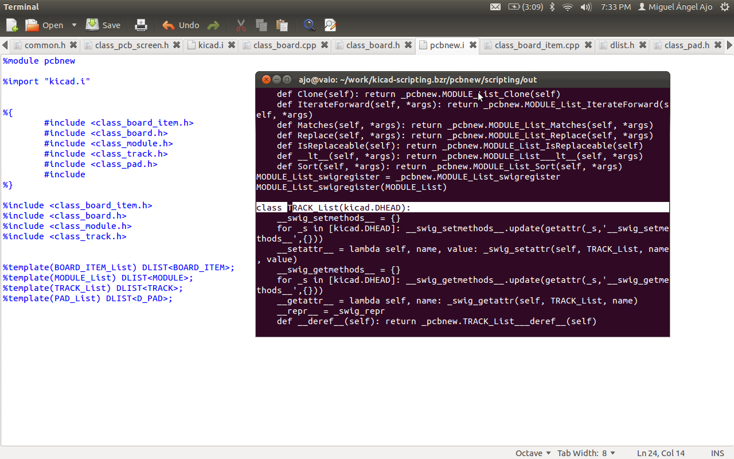The width and height of the screenshot is (734, 459).
Task: Expand the Open recent files dropdown arrow
Action: (74, 25)
